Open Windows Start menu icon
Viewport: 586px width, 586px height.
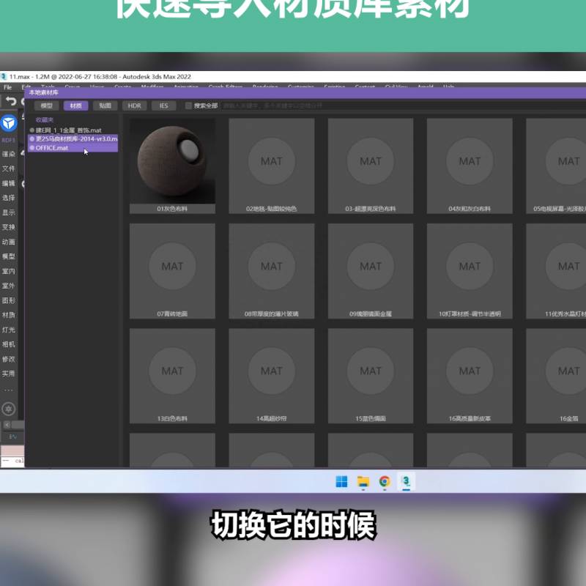[341, 481]
